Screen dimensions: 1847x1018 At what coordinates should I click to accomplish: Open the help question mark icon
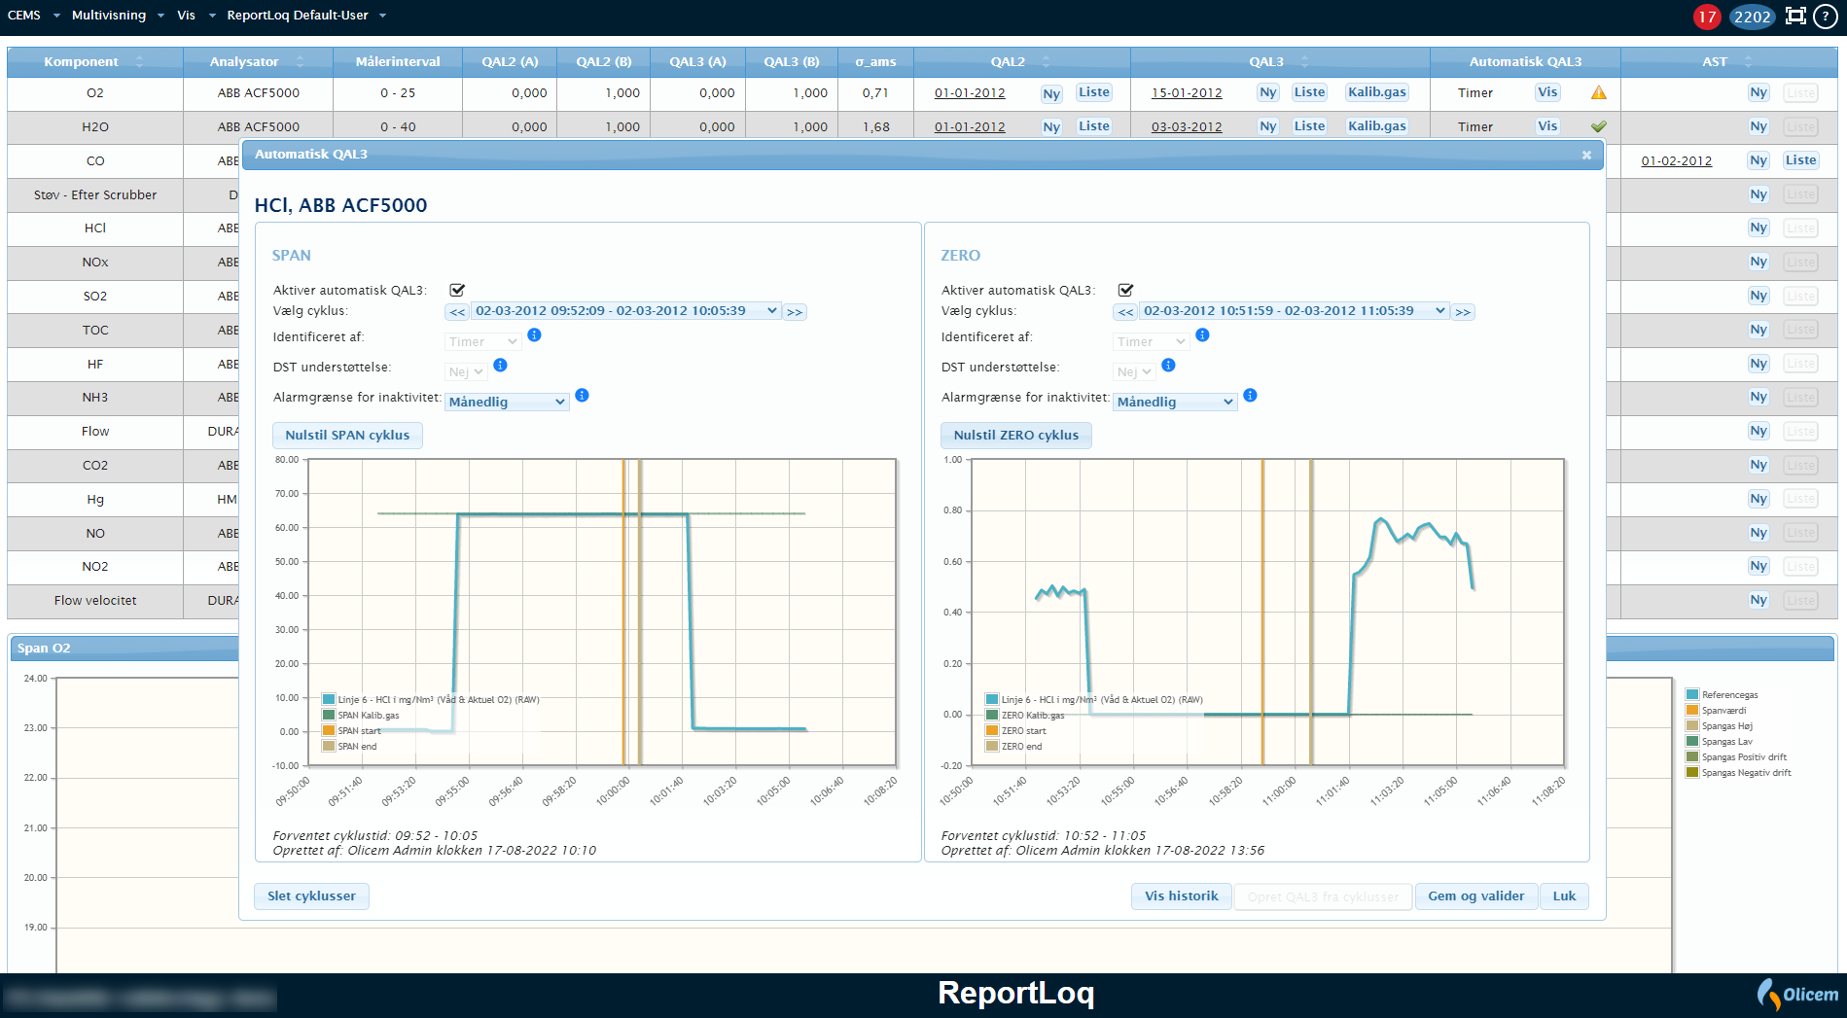[1825, 17]
